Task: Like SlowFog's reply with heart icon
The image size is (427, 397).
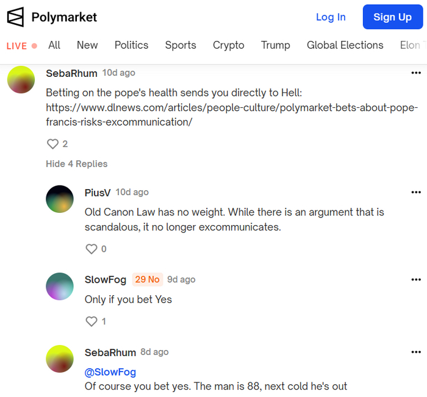Action: [x=91, y=321]
